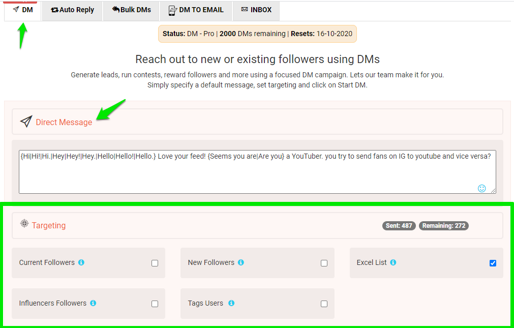Click the paper plane Direct Message icon
This screenshot has height=328, width=514.
coord(25,122)
